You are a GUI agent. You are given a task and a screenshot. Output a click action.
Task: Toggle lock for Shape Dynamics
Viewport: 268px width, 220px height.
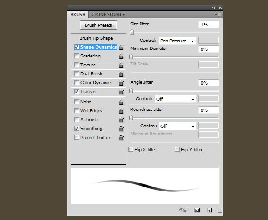pos(121,47)
